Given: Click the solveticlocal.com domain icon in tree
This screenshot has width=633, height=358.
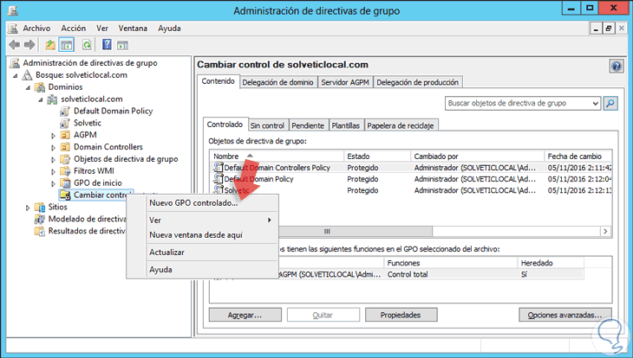Looking at the screenshot, I should pyautogui.click(x=53, y=99).
